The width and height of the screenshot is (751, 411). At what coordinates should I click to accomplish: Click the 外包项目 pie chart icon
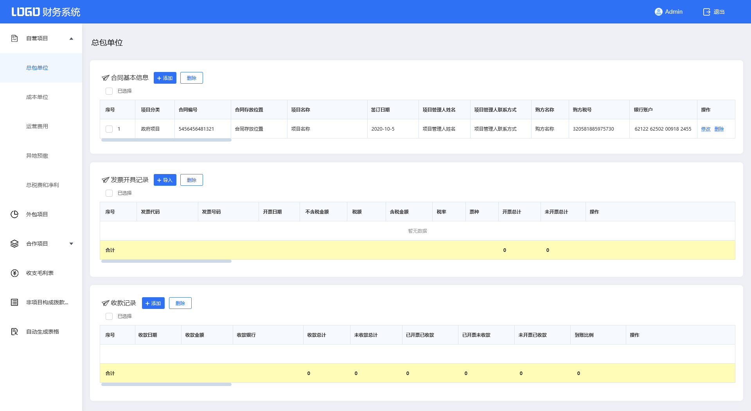[x=14, y=214]
